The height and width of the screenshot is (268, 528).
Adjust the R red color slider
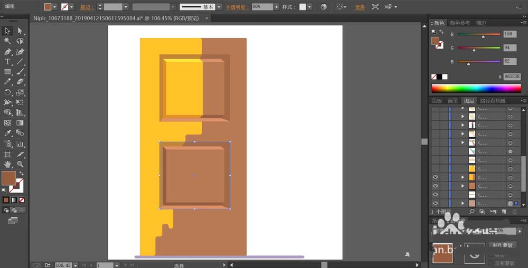[479, 34]
